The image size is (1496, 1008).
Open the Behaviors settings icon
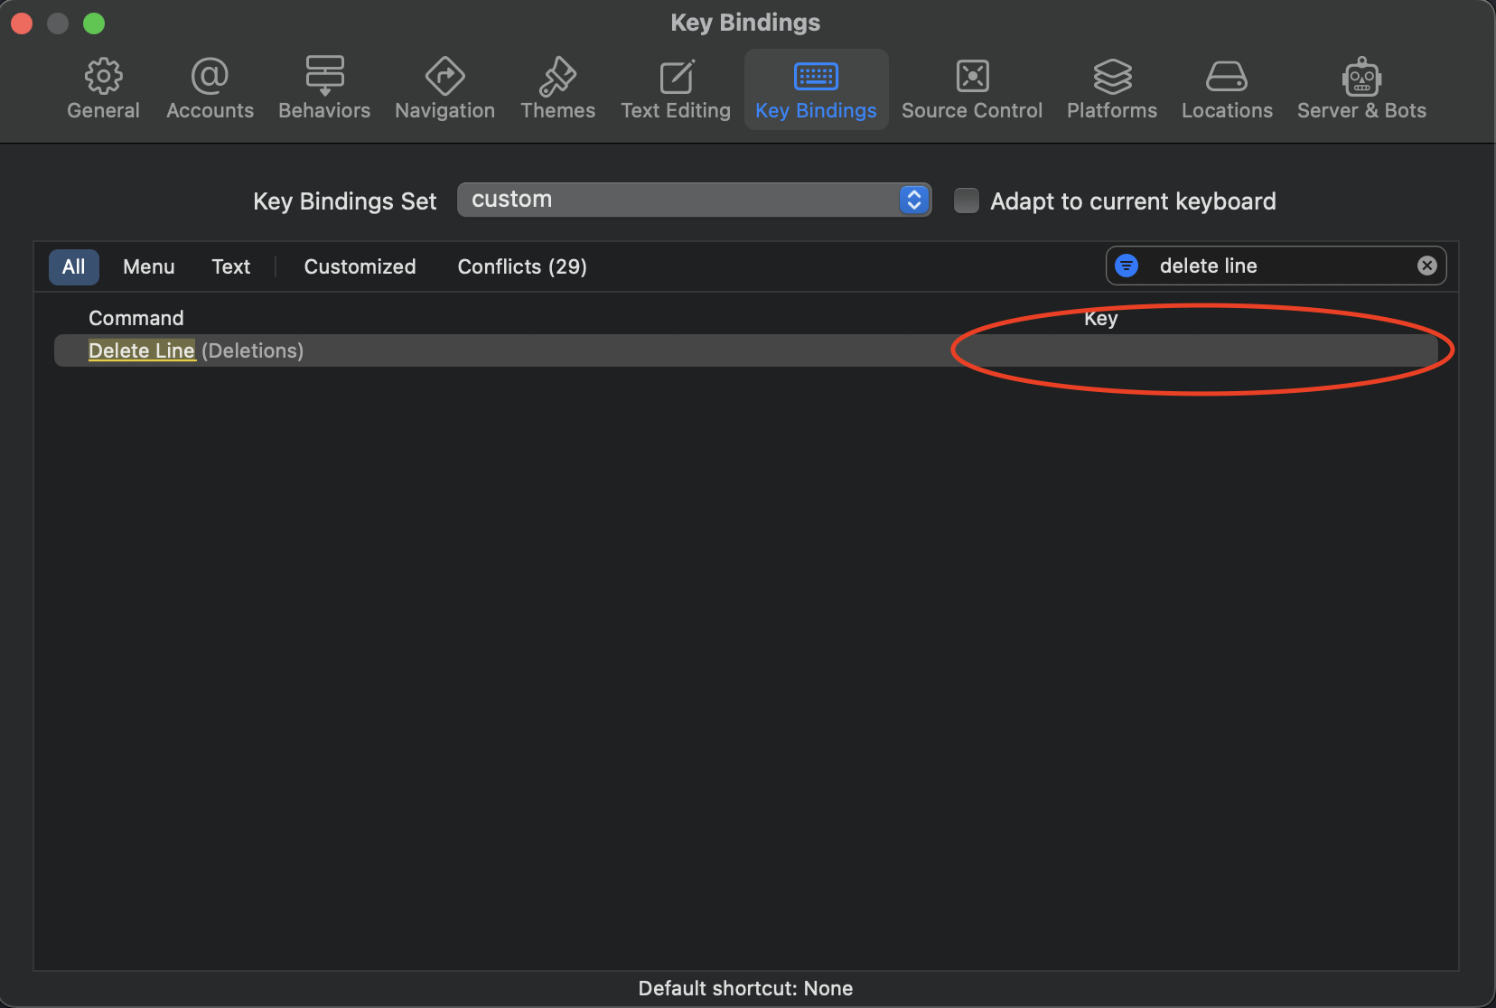click(324, 88)
